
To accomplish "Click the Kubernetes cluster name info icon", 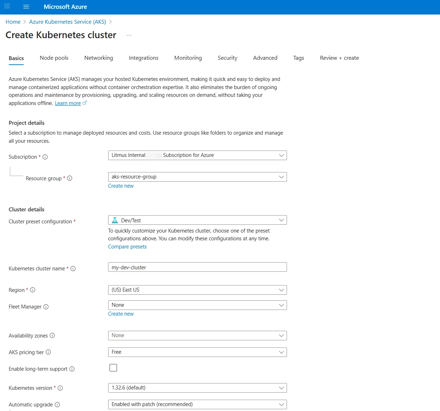I will coord(73,269).
